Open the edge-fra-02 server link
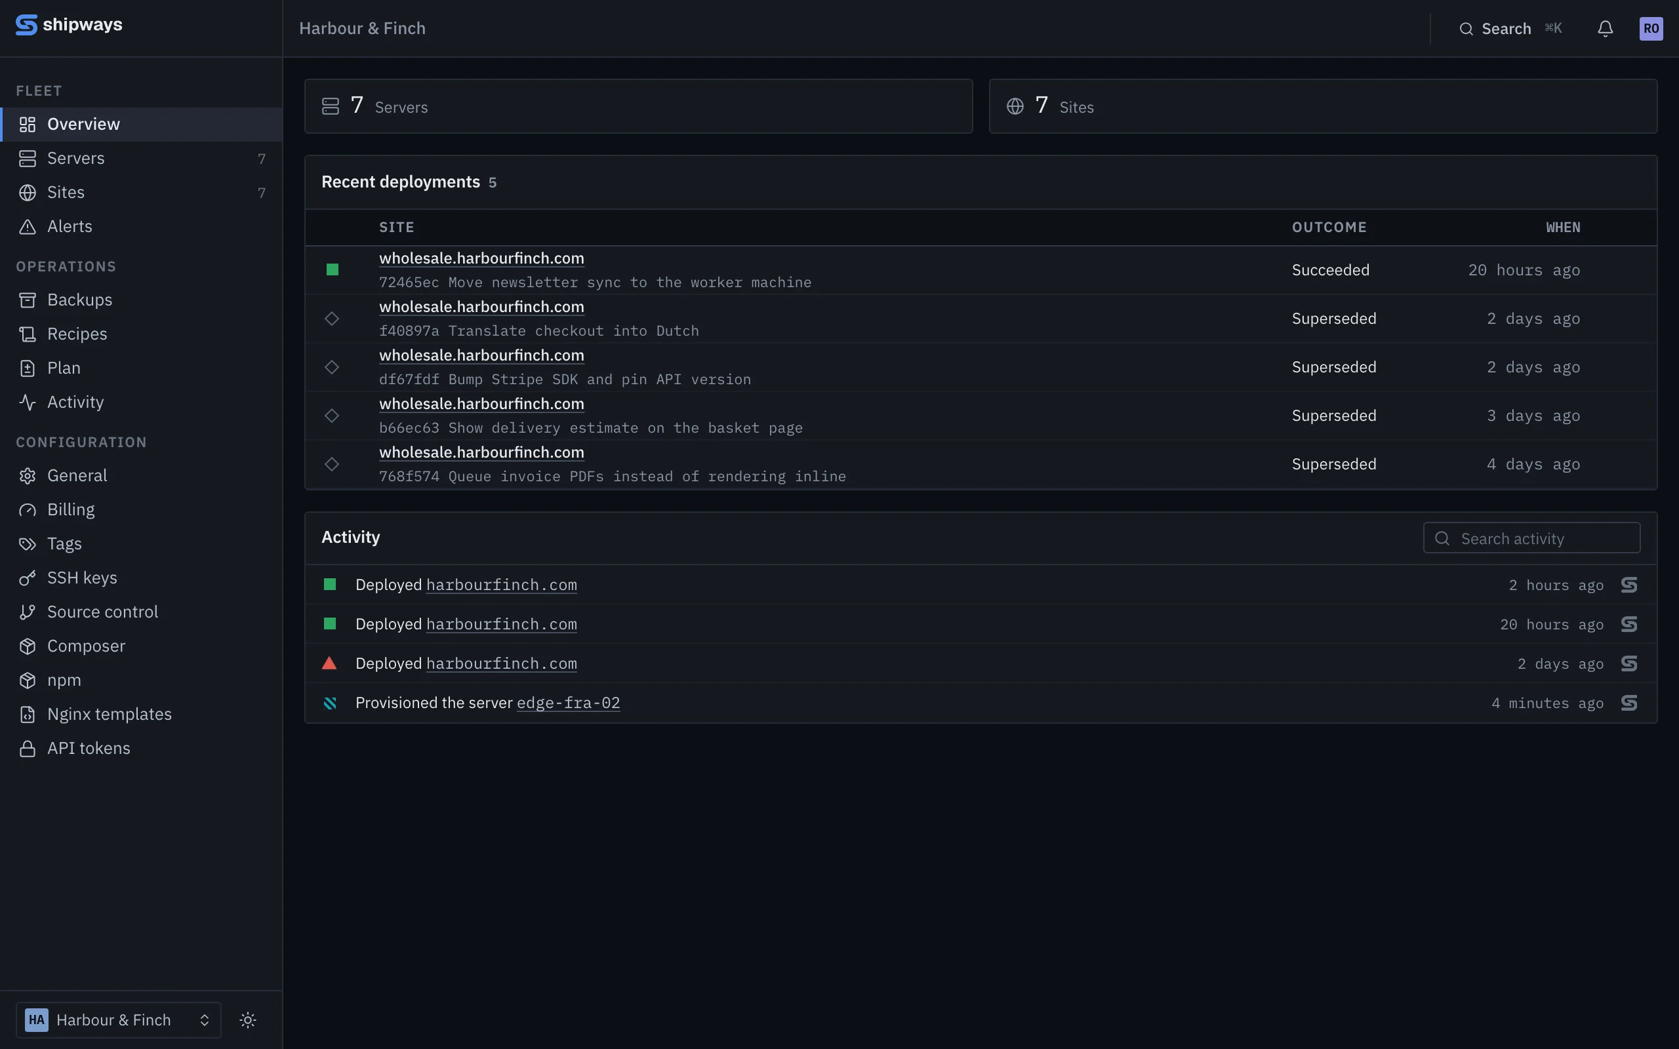 [x=568, y=703]
